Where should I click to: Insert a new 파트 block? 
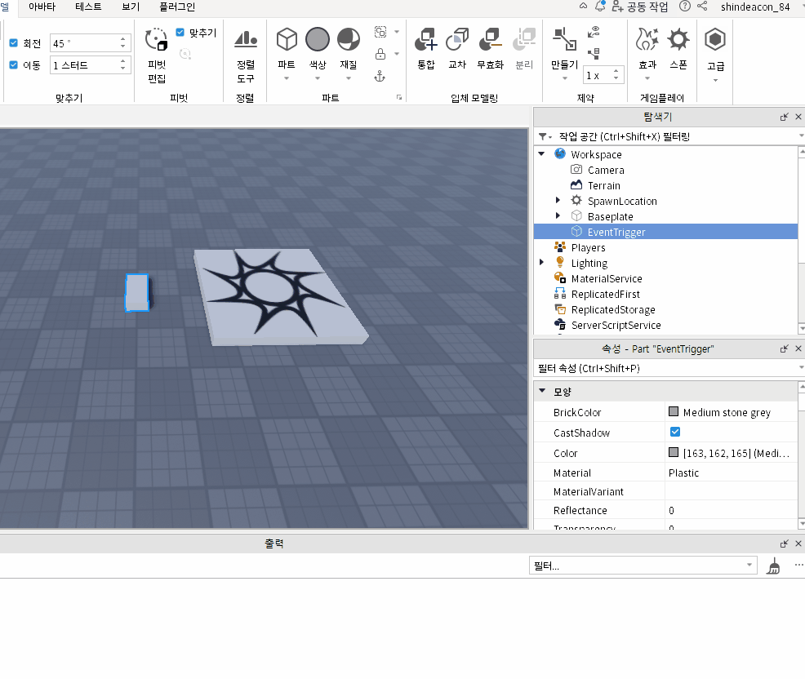287,40
